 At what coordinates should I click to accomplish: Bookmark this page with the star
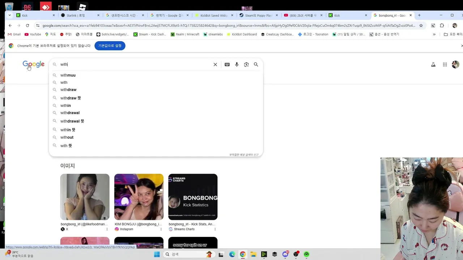tap(421, 26)
